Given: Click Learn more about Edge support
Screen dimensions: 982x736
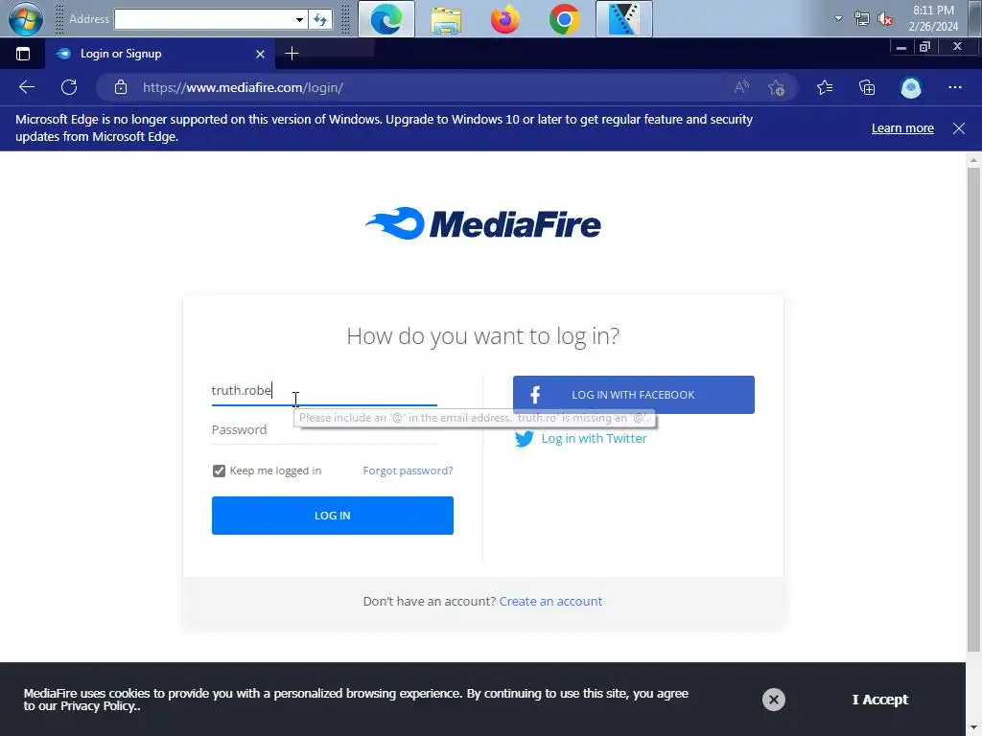Looking at the screenshot, I should (x=902, y=128).
